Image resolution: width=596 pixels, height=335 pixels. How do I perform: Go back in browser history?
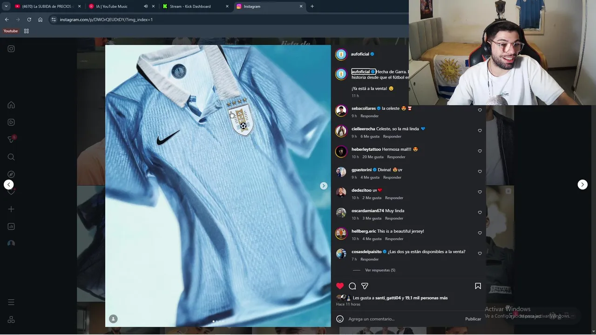coord(7,20)
